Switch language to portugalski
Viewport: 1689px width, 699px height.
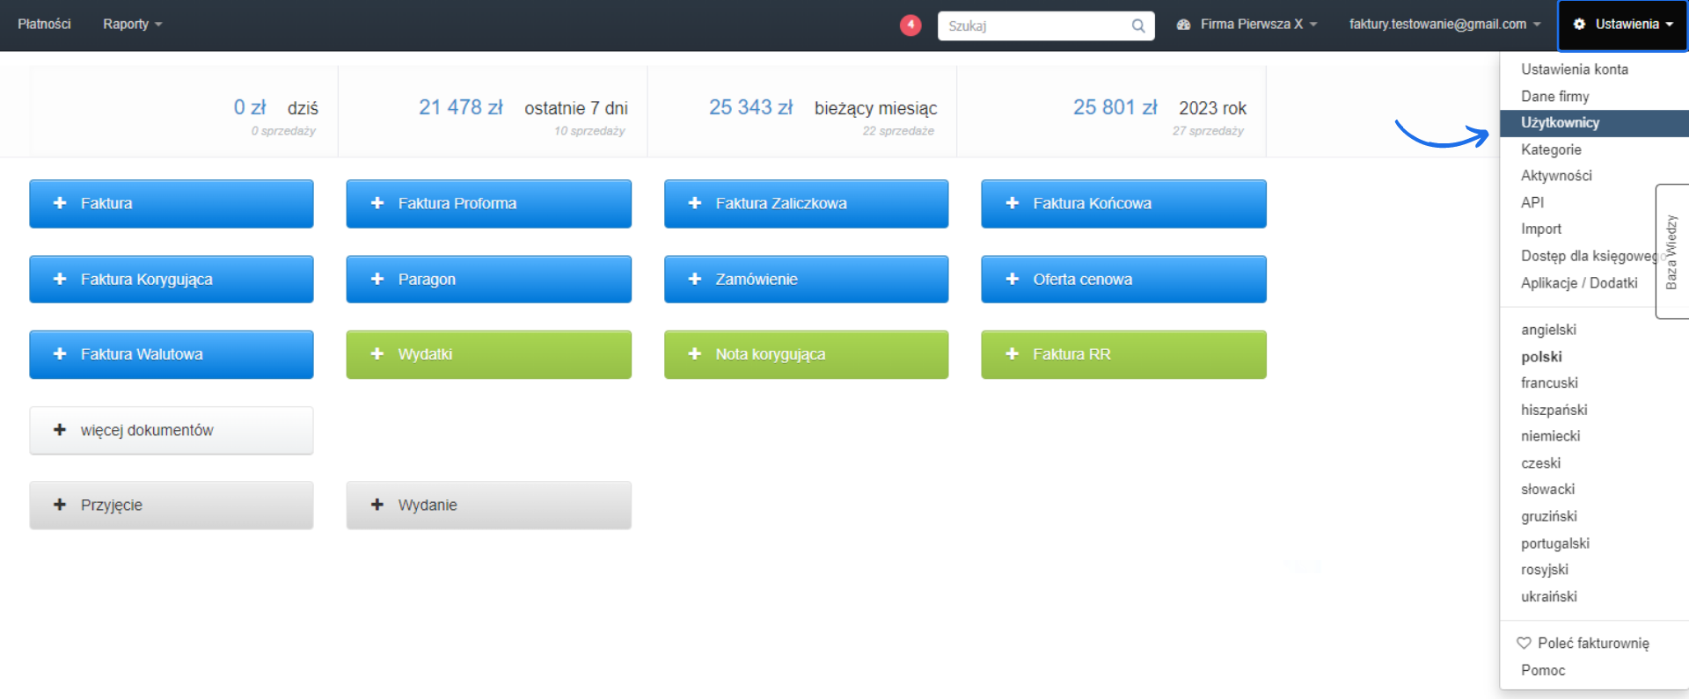tap(1555, 543)
